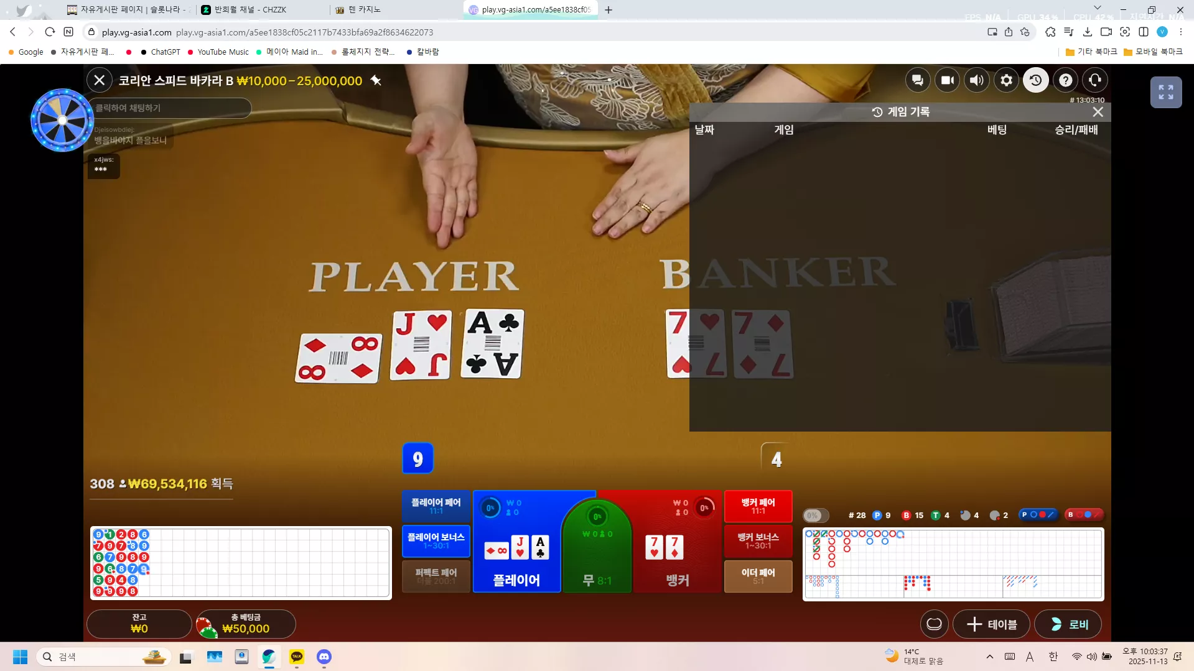Viewport: 1194px width, 671px height.
Task: Click the 잔고 balance display
Action: (139, 624)
